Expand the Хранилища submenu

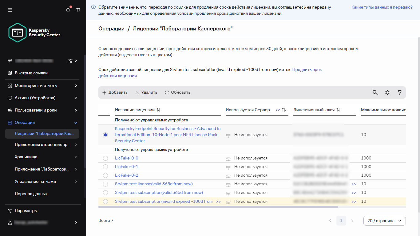[x=46, y=157]
